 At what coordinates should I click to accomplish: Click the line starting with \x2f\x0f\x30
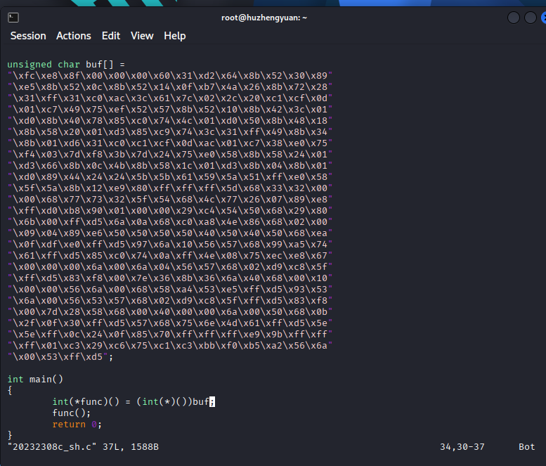pos(170,323)
